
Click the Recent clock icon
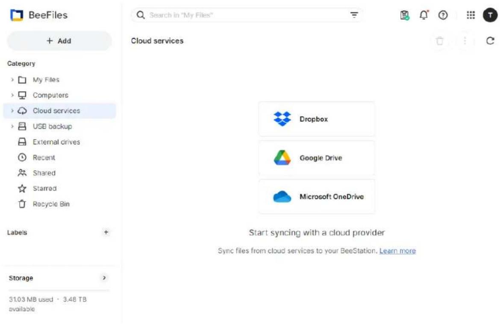tap(22, 158)
